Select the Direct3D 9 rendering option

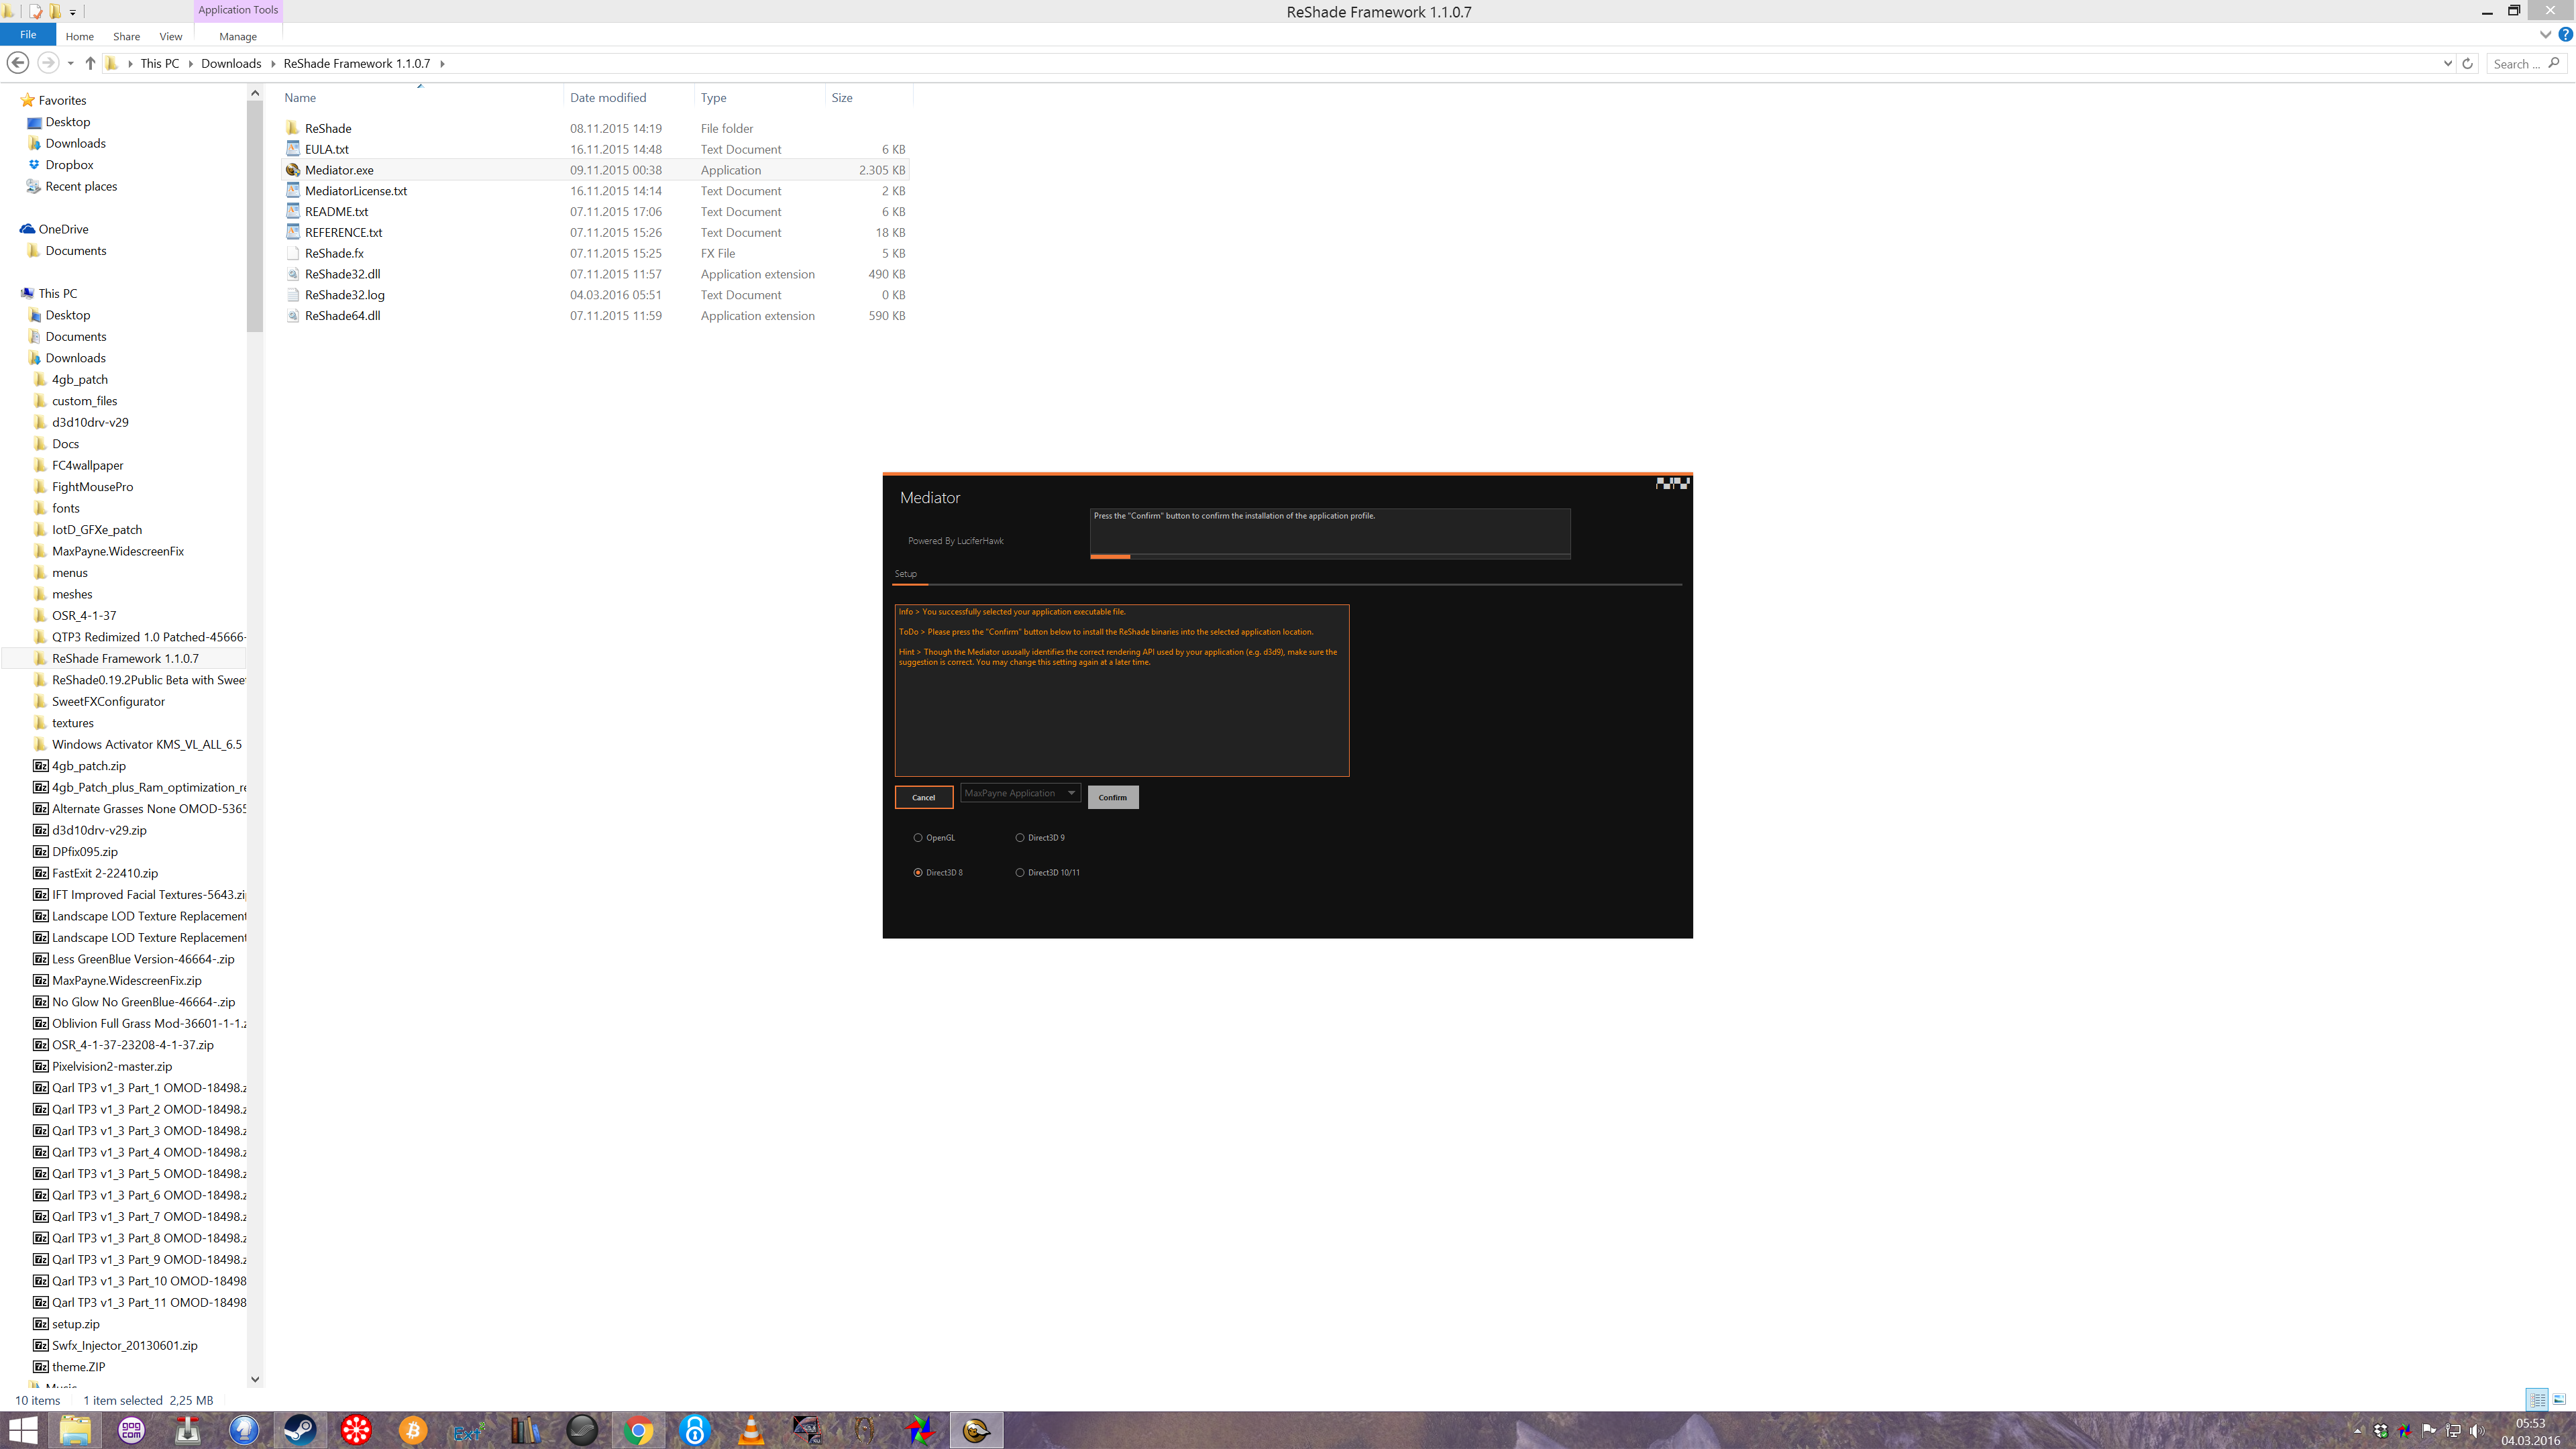(x=1020, y=838)
